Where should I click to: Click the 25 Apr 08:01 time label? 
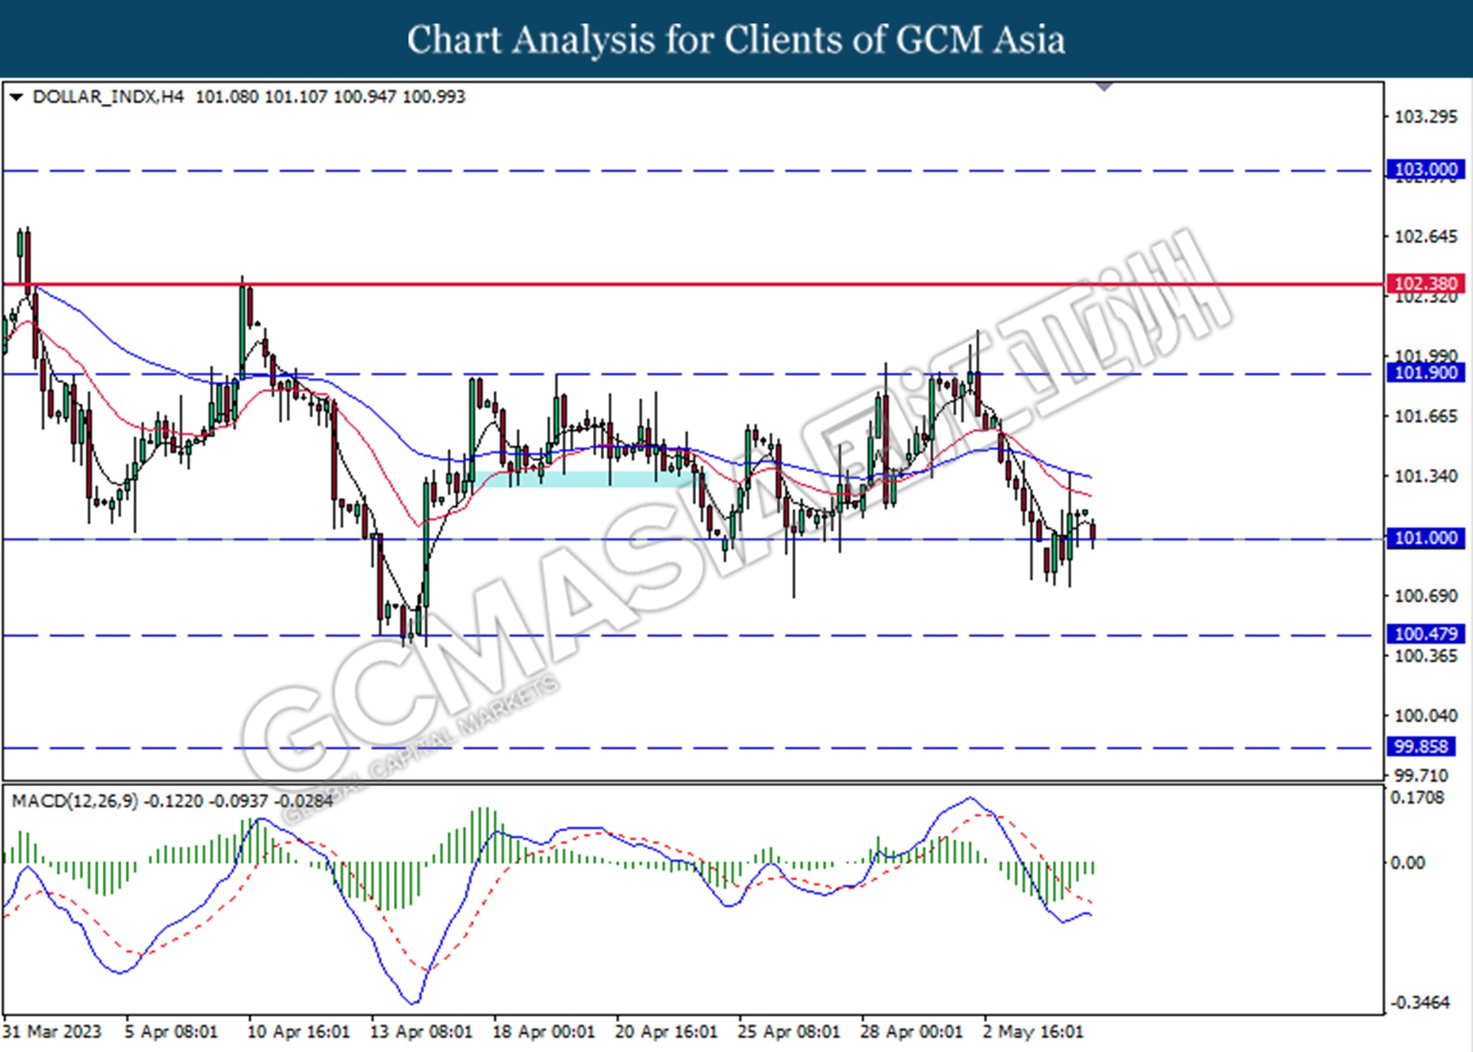pyautogui.click(x=789, y=1031)
